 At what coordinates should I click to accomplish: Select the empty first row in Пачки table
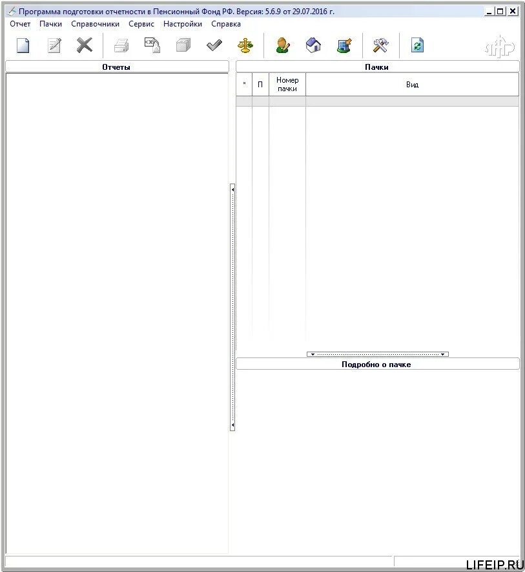coord(377,101)
